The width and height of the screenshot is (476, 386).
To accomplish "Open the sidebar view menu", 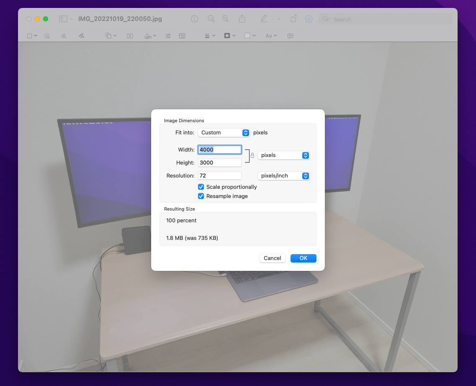I will 66,19.
